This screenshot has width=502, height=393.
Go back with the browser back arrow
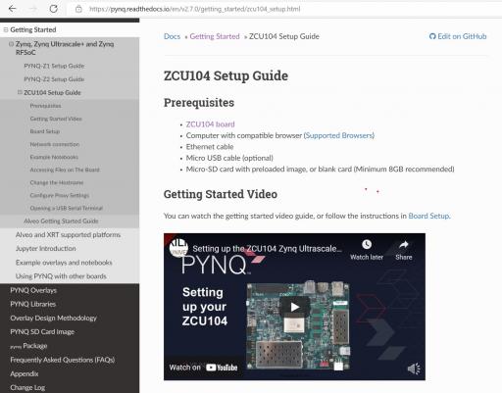(12, 9)
